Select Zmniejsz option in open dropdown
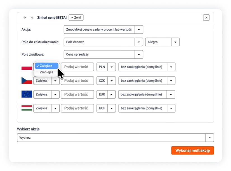 [x=46, y=72]
